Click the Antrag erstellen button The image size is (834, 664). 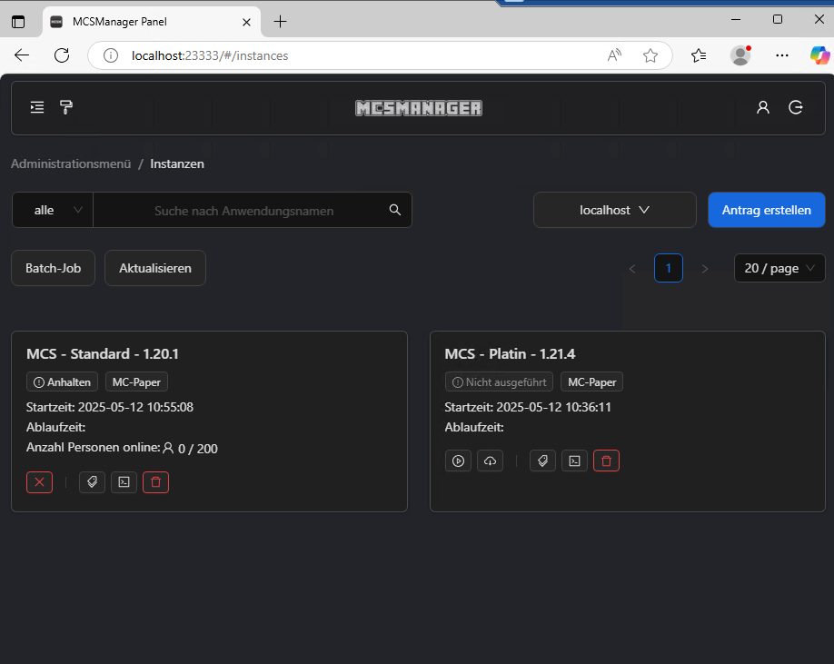tap(767, 210)
